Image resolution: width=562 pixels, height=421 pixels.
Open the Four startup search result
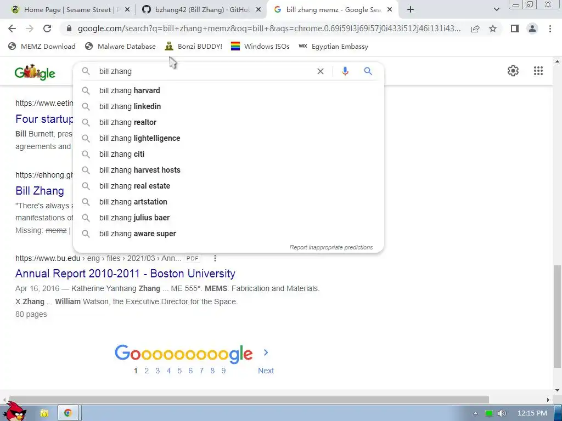(x=44, y=119)
